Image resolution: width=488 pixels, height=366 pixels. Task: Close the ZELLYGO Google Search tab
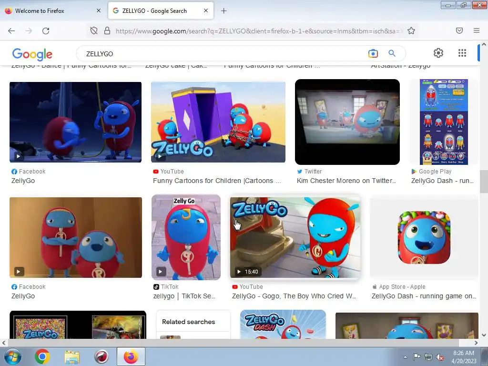coord(206,10)
